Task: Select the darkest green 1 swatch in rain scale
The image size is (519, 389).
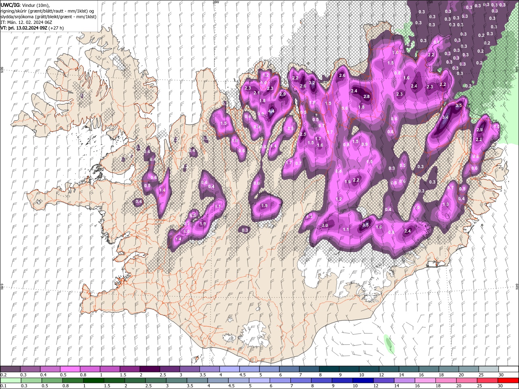Action: (x=93, y=380)
